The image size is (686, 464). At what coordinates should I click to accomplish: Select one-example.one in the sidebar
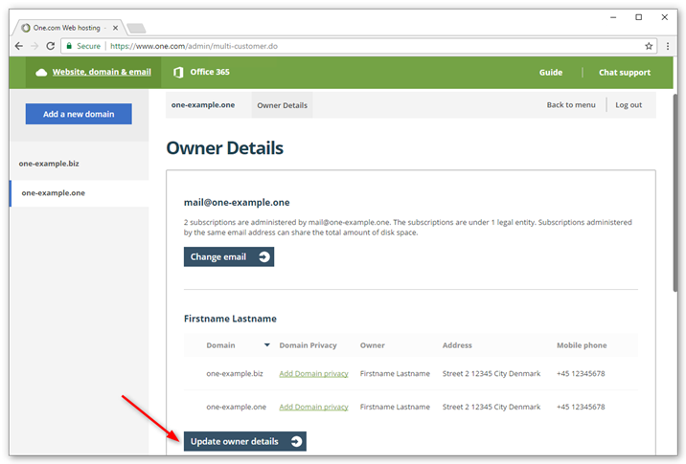click(x=79, y=192)
